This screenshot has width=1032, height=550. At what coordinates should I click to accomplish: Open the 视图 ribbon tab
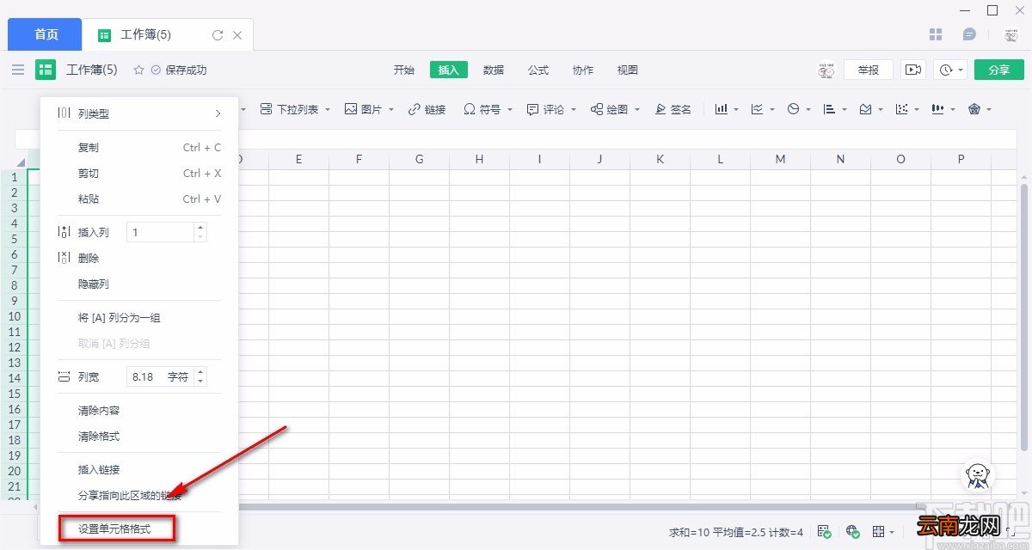[x=628, y=70]
